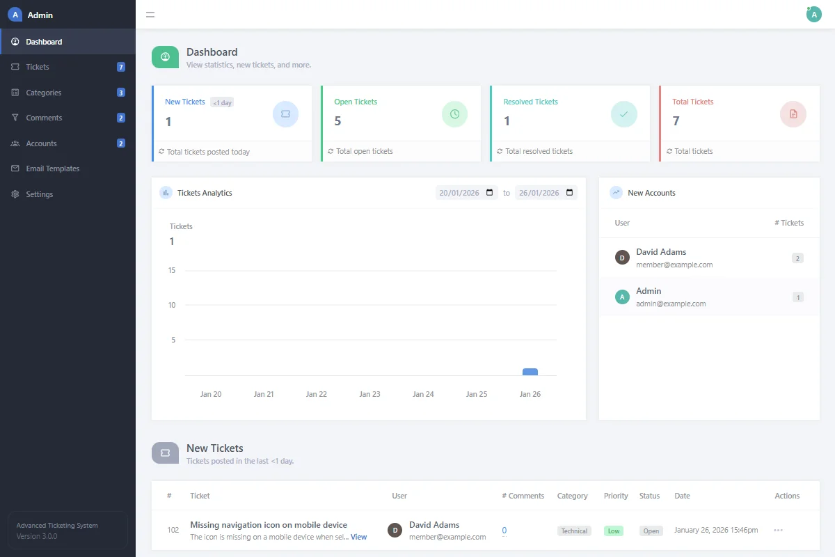Click the checkmark icon on Resolved Tickets card
835x557 pixels.
pos(623,113)
